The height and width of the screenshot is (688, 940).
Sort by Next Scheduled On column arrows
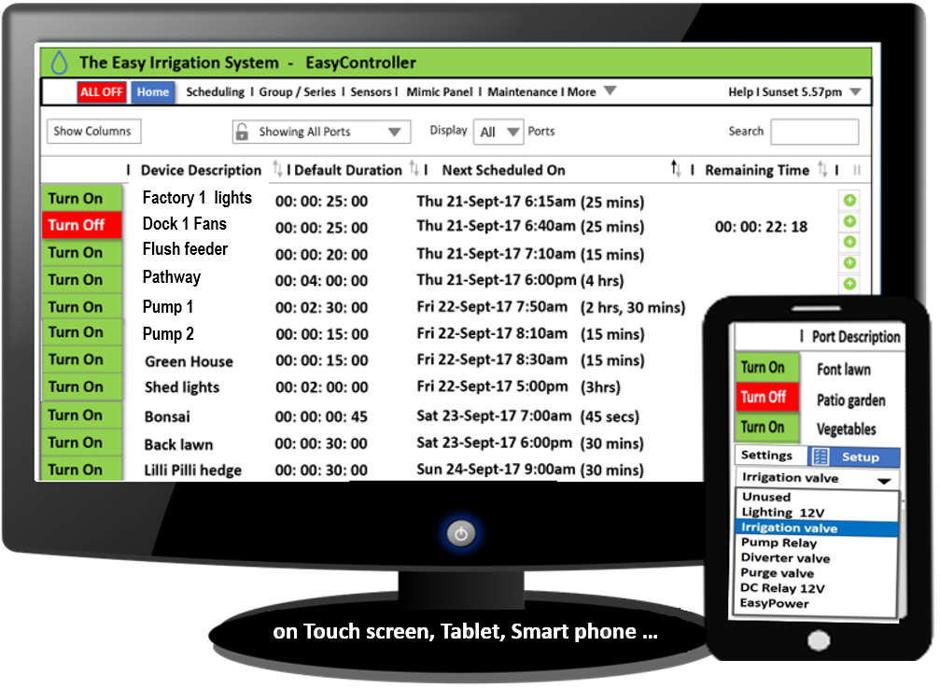(x=676, y=169)
